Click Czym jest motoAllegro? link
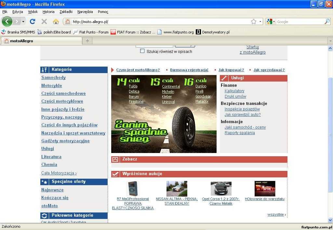The image size is (333, 230). [138, 70]
